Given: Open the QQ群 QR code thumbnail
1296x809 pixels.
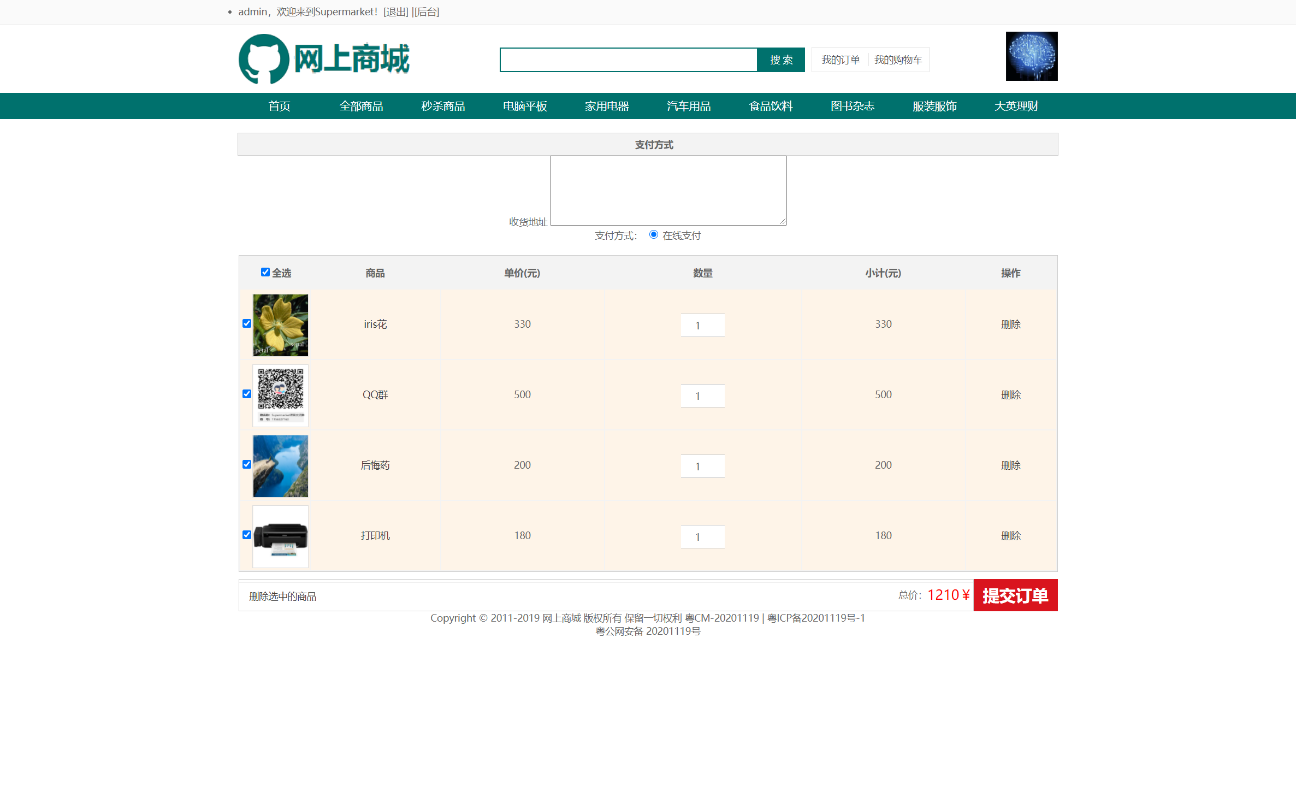Looking at the screenshot, I should [x=280, y=395].
